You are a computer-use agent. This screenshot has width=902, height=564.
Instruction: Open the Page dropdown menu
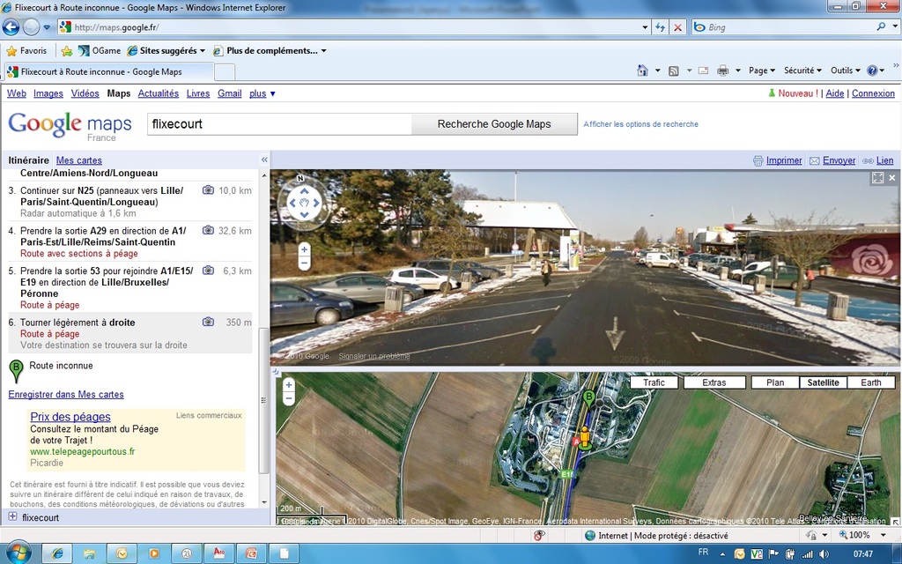(x=761, y=70)
